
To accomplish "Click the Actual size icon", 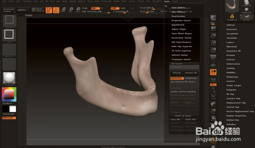I will tap(213, 43).
